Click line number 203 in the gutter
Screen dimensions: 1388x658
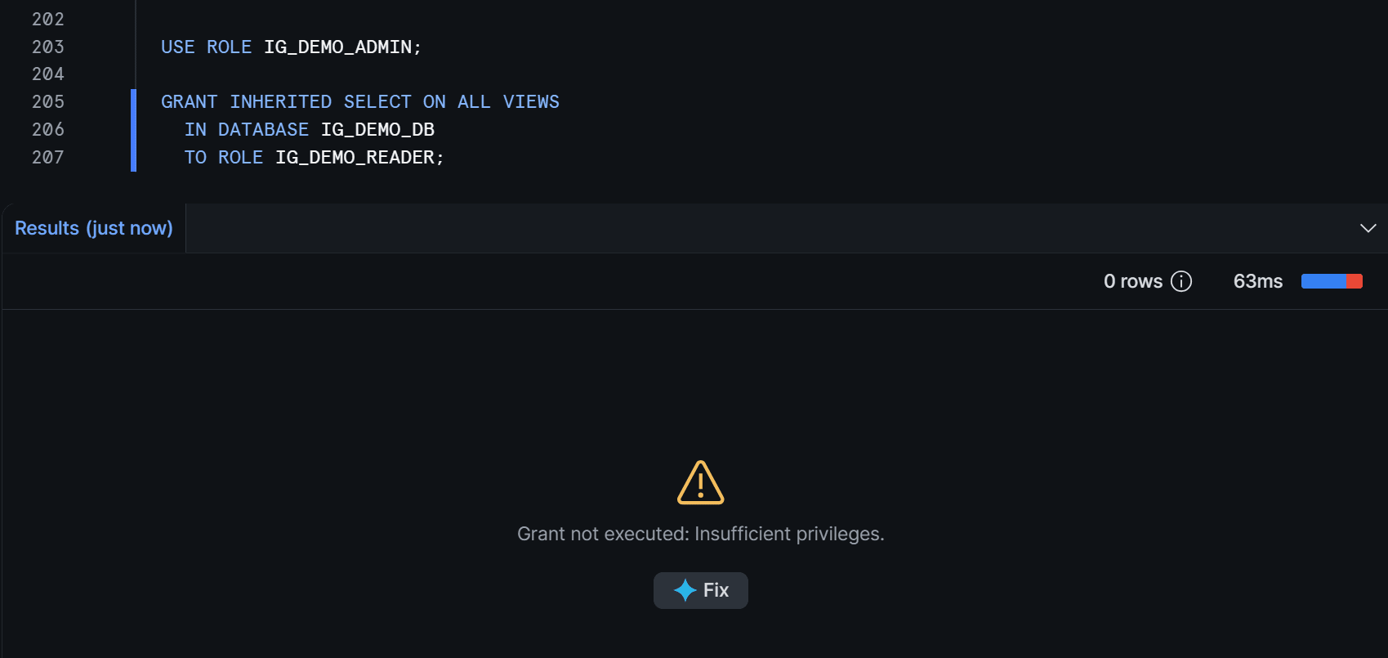point(48,47)
